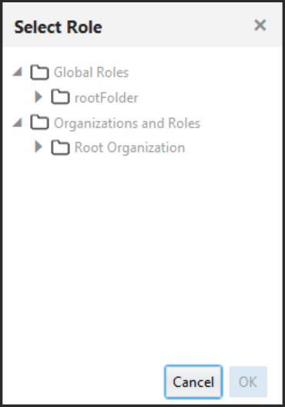Click the Root Organization folder icon
The height and width of the screenshot is (407, 285).
60,147
